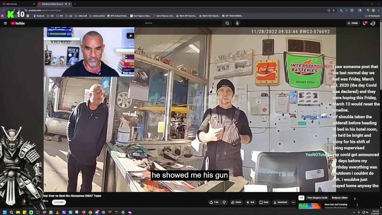Open the Chrome extensions puzzle icon
The height and width of the screenshot is (215, 382).
point(352,10)
